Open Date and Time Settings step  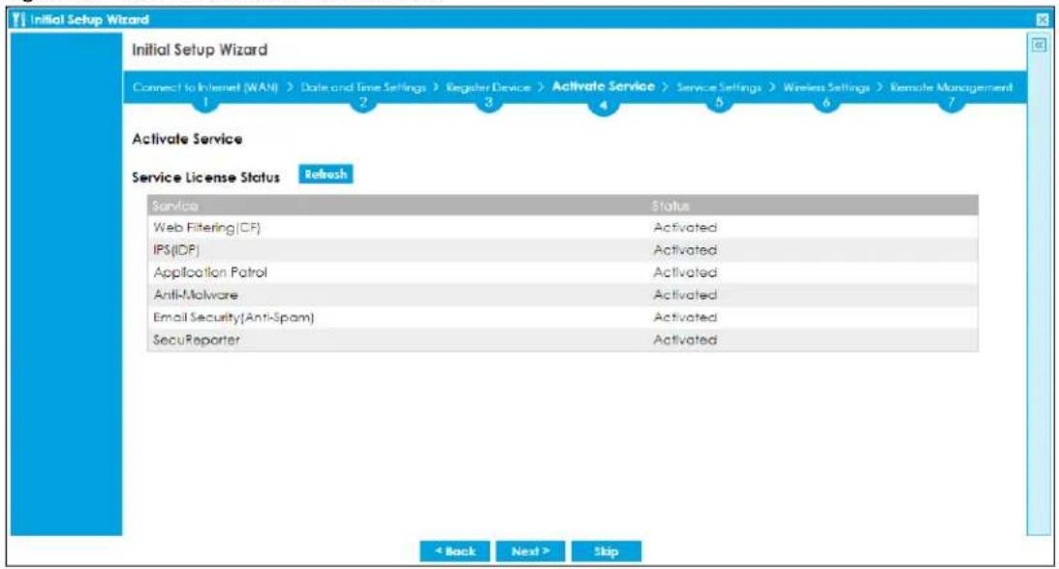(x=363, y=87)
